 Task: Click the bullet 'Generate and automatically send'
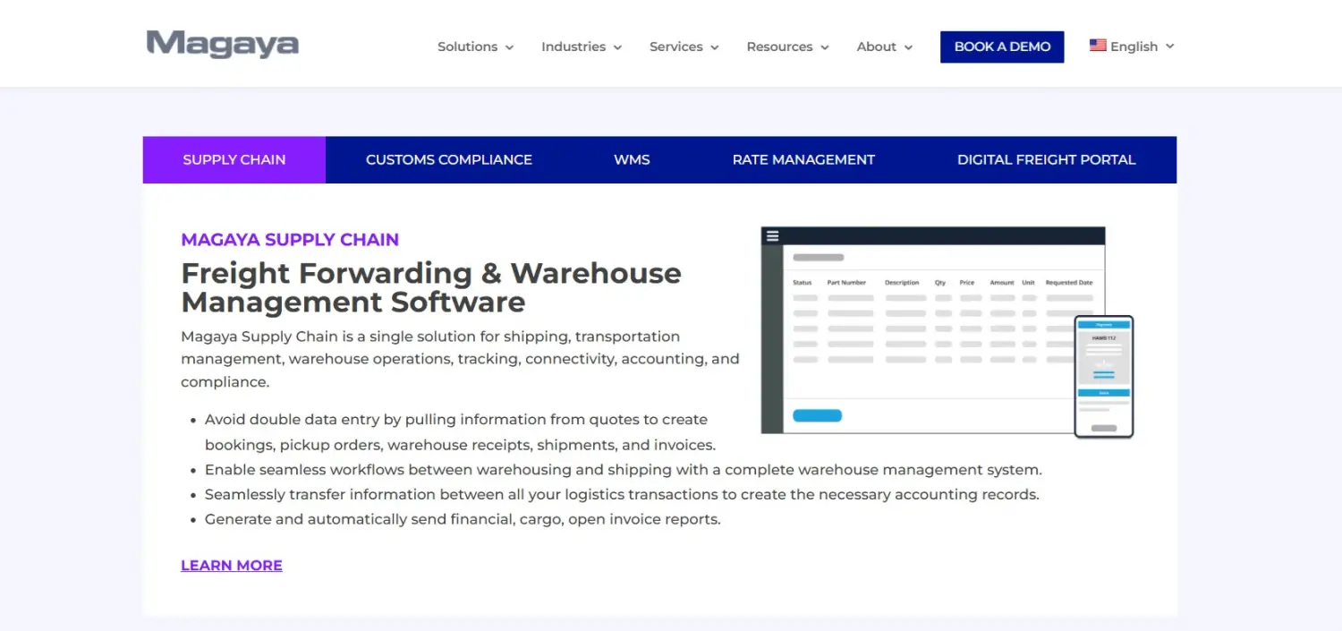[x=463, y=520]
